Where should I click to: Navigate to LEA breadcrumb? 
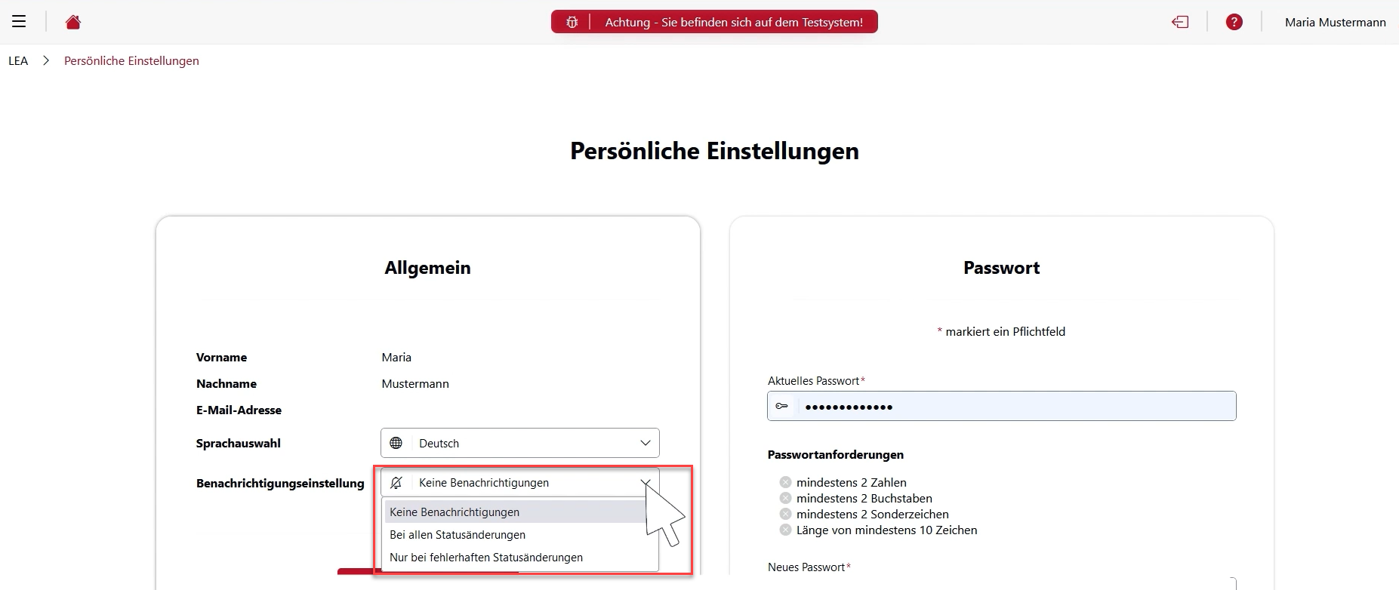(x=18, y=61)
